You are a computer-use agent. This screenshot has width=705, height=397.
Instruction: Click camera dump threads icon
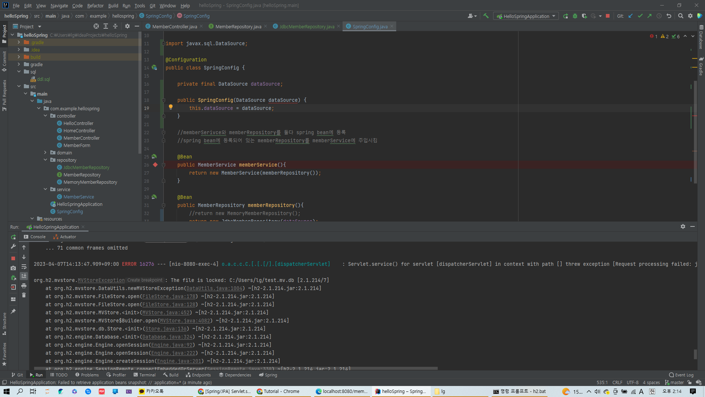click(x=13, y=268)
